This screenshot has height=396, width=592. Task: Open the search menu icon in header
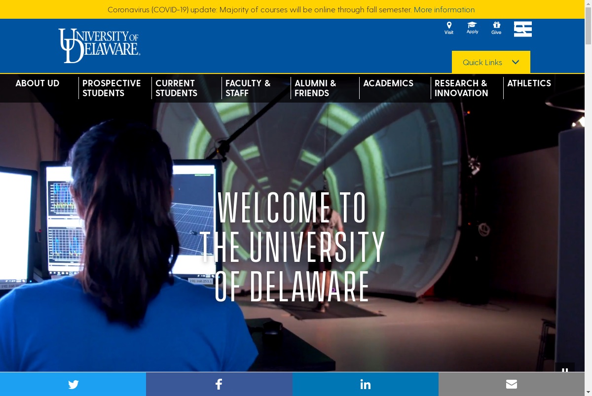pyautogui.click(x=523, y=29)
